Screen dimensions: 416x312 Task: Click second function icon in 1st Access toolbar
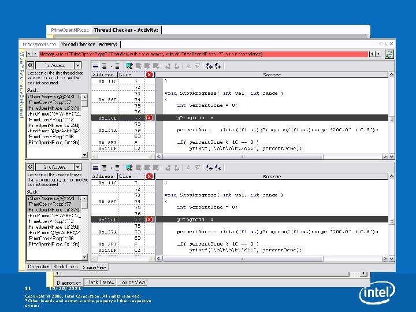218,66
